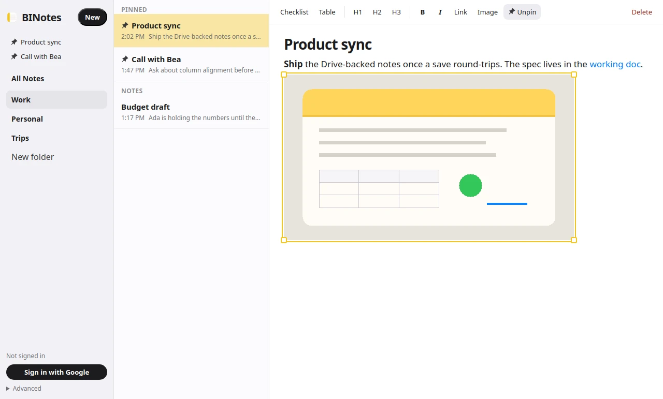Click the image's top-right handle
Image resolution: width=663 pixels, height=399 pixels.
tap(574, 75)
